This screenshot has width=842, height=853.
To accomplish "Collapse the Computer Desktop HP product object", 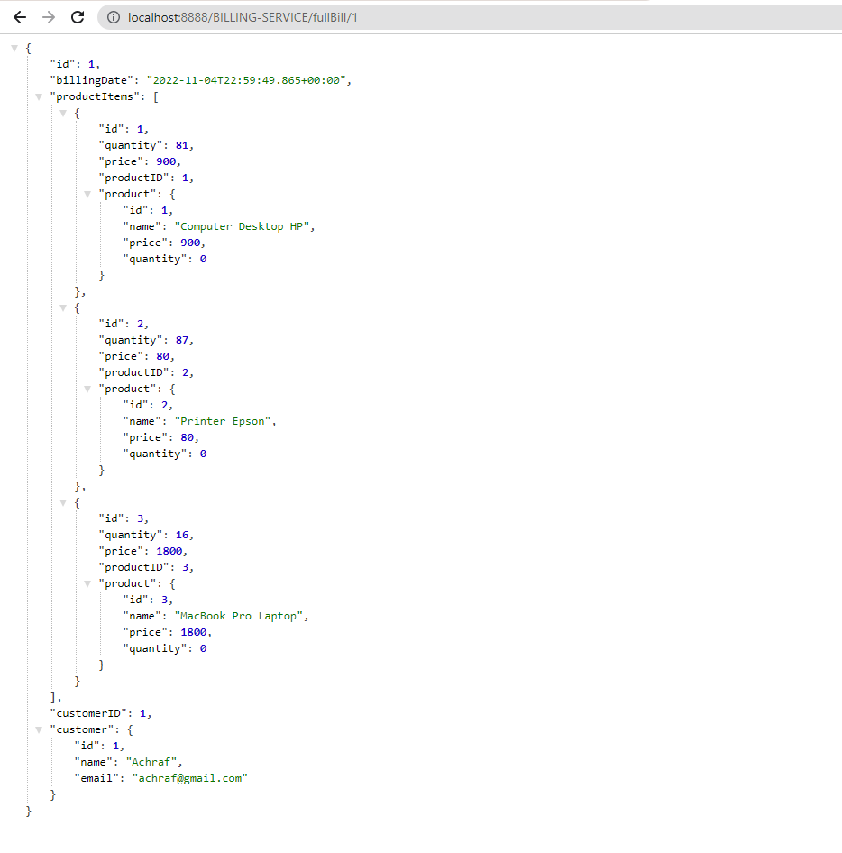I will [x=87, y=194].
